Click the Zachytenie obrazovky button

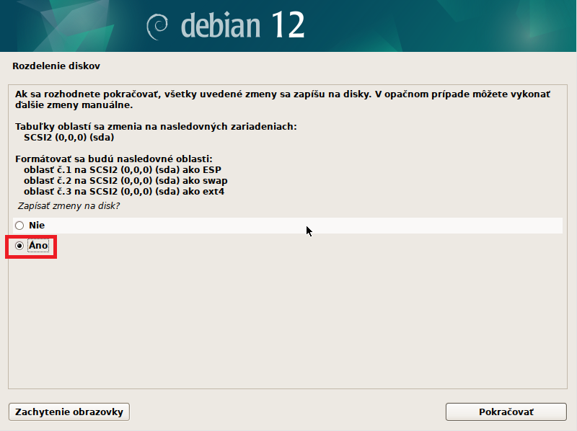coord(69,412)
